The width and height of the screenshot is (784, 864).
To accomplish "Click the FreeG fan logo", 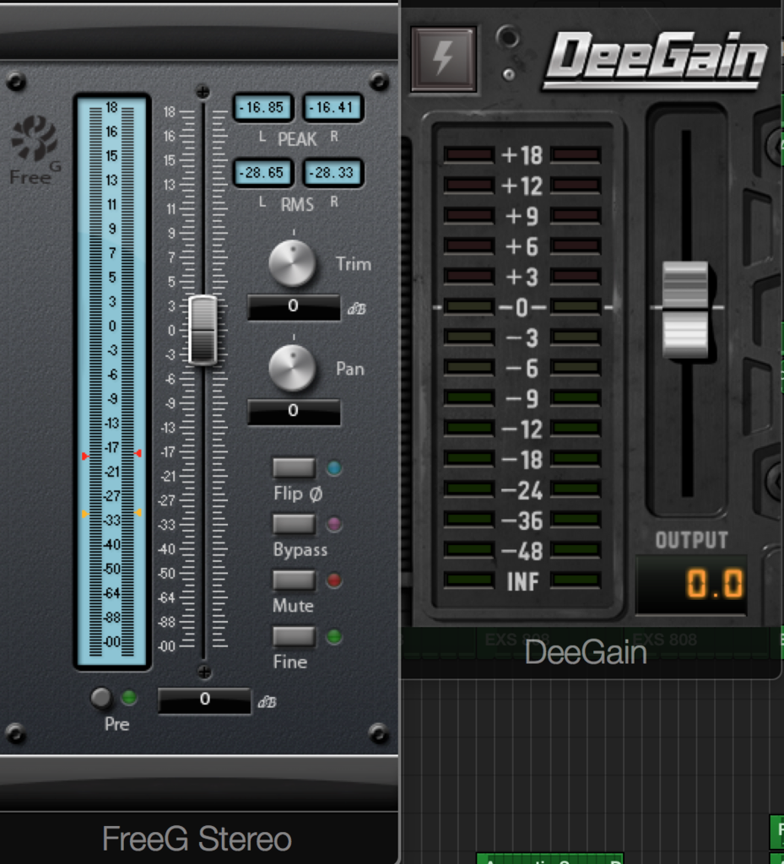I will coord(34,138).
